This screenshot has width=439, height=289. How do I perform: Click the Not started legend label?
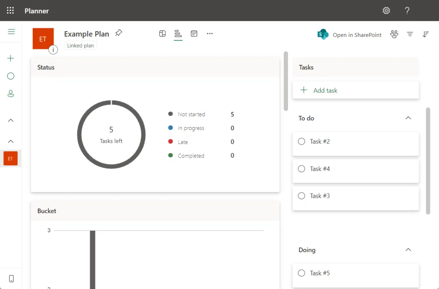[192, 114]
